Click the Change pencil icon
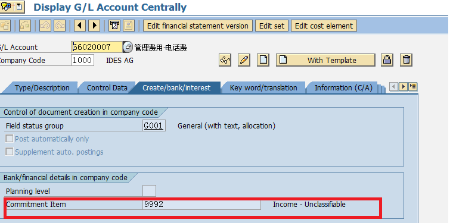 point(244,60)
